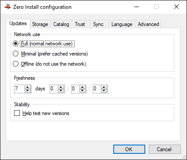Focus the freshness days field showing 7
Image resolution: width=187 pixels, height=160 pixels.
(19, 89)
